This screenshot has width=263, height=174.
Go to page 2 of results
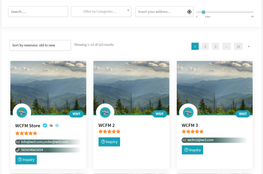[x=205, y=46]
